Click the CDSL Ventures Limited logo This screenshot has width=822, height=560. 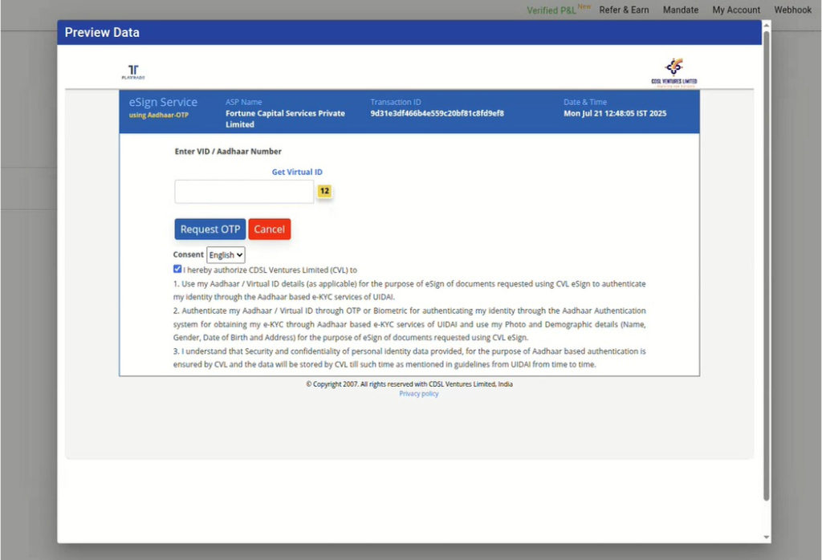674,72
